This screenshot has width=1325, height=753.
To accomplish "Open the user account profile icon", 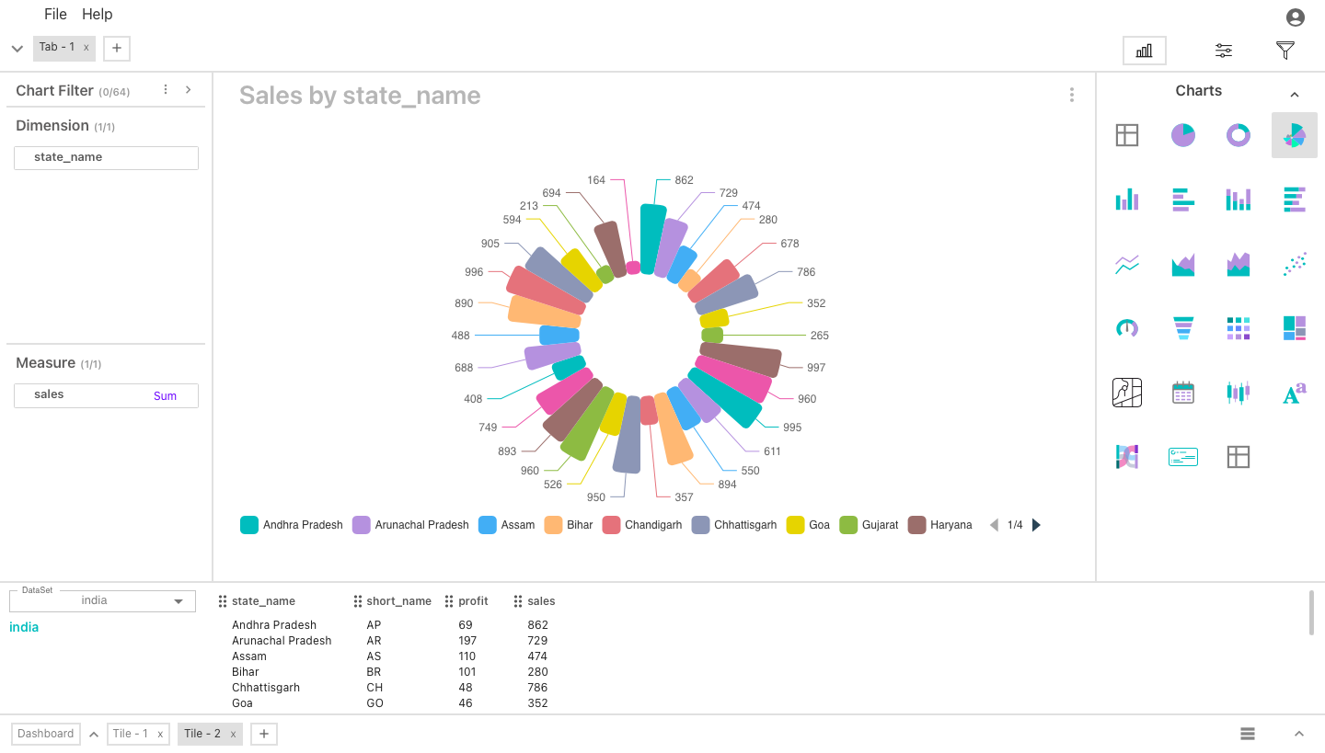I will (1296, 17).
